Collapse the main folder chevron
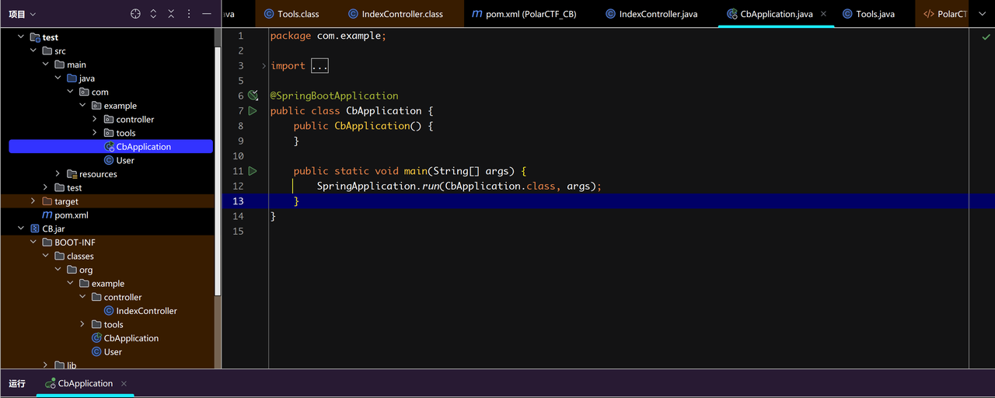 (46, 65)
